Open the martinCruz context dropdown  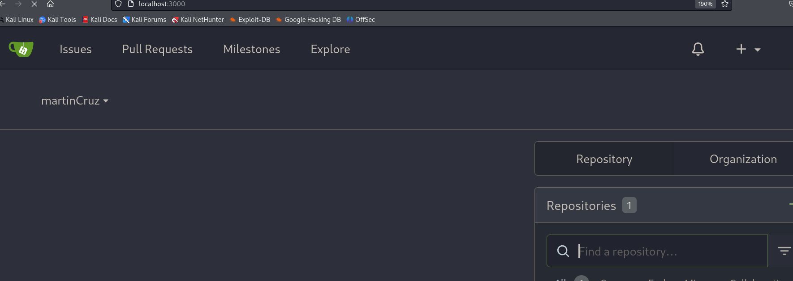pyautogui.click(x=75, y=101)
